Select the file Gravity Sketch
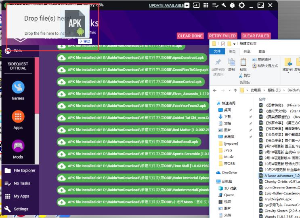 tap(279, 211)
